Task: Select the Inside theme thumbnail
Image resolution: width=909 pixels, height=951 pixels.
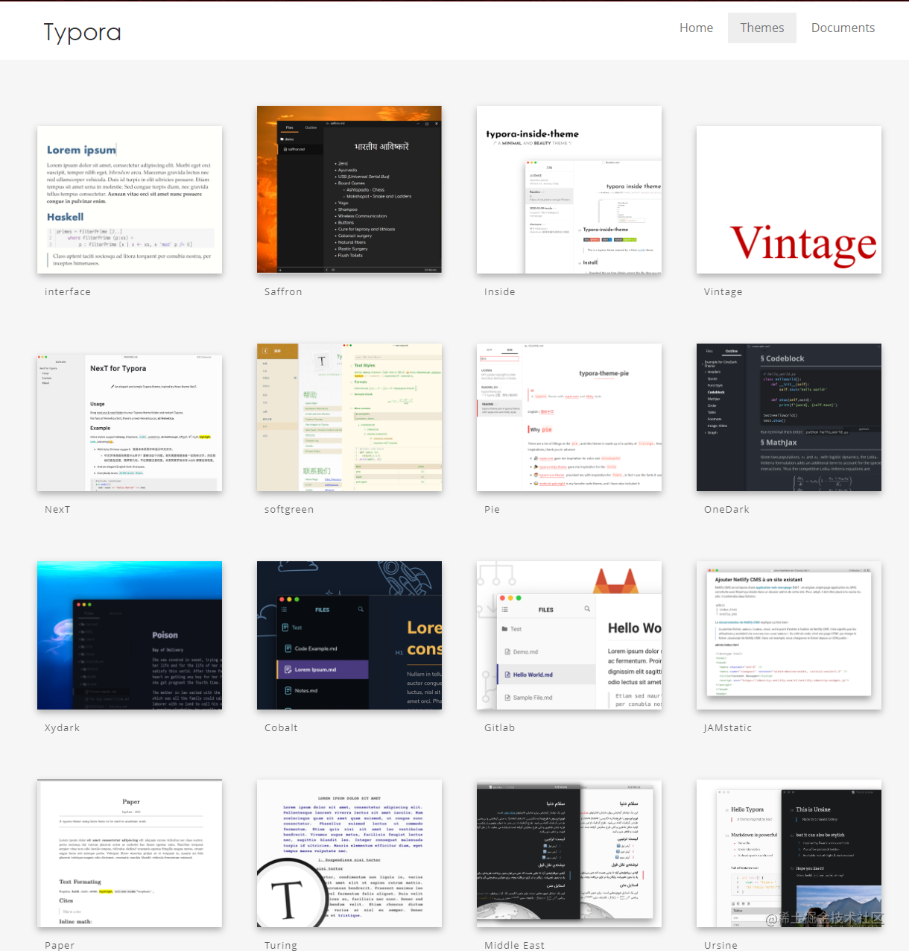Action: [569, 189]
